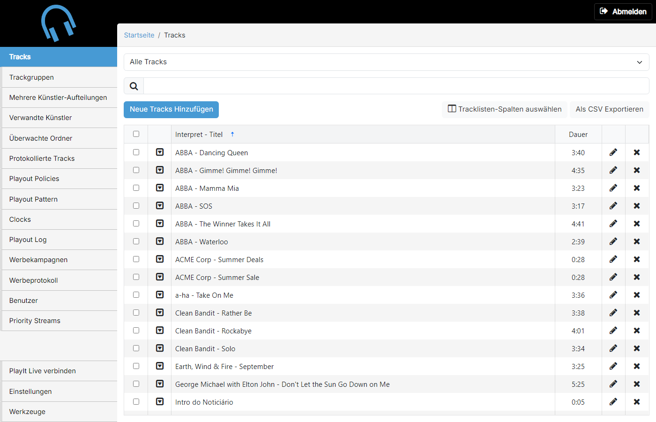
Task: Edit George Michael with Elton John track
Action: [613, 384]
